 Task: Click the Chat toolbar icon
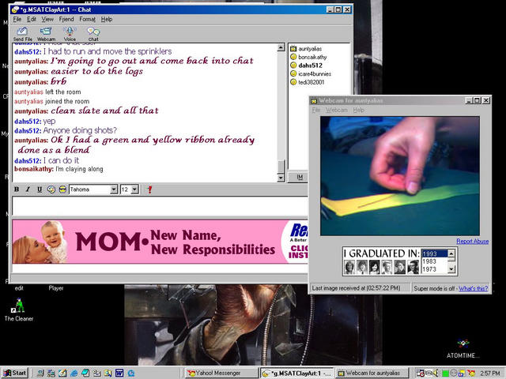tap(93, 34)
